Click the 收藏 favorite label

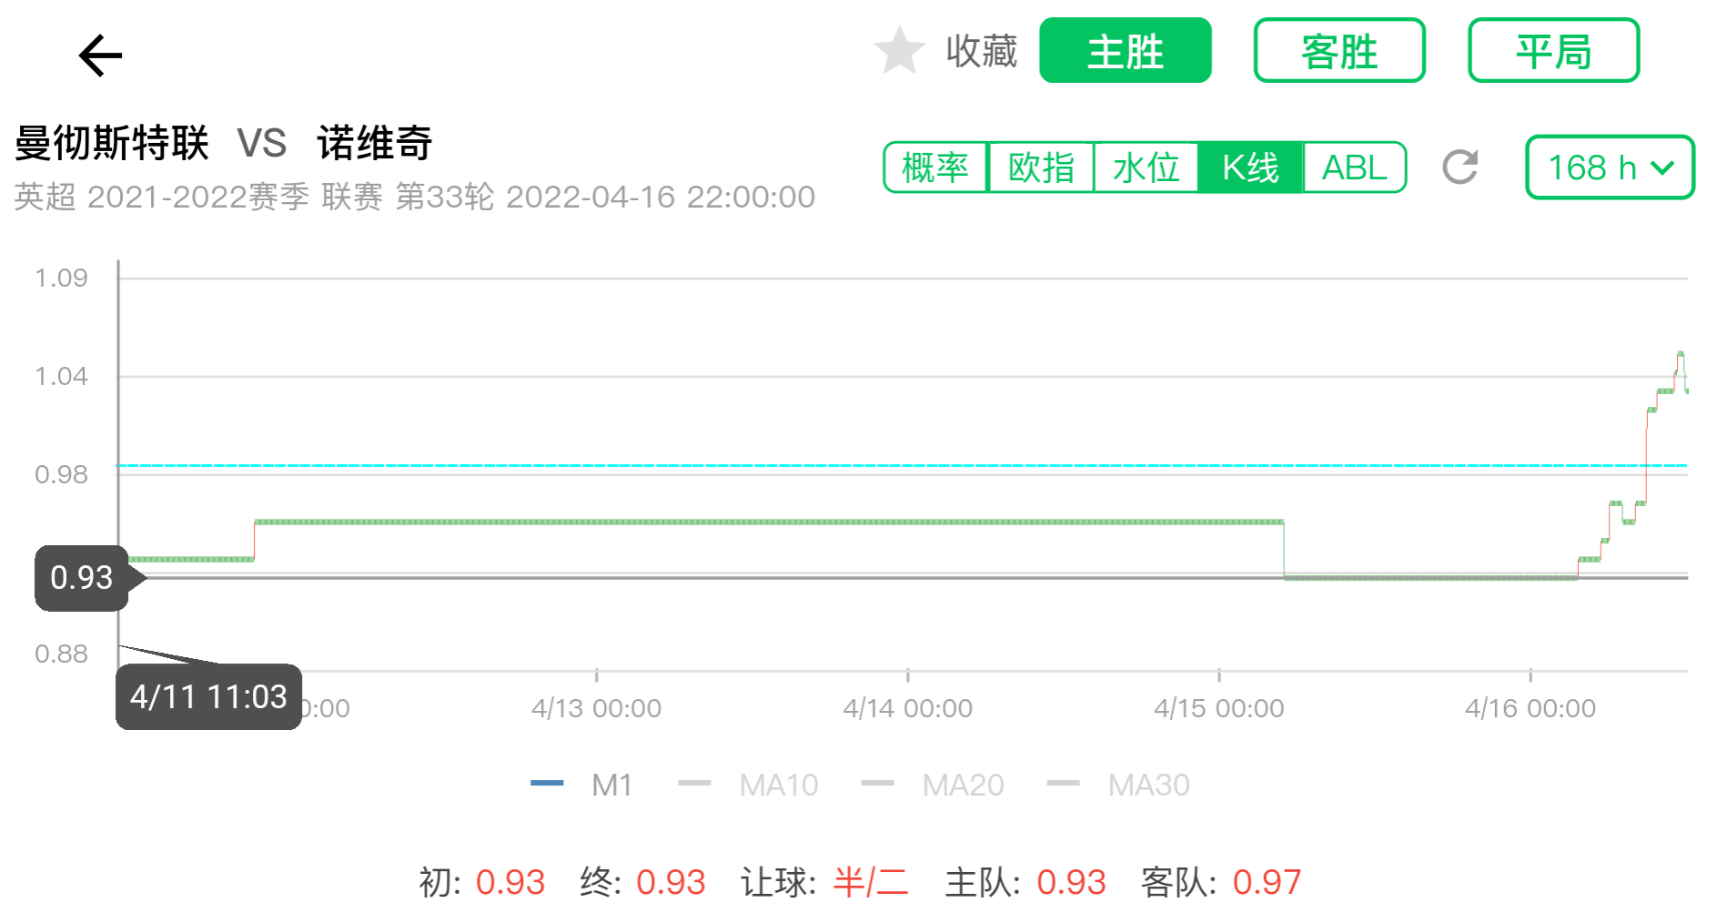981,51
